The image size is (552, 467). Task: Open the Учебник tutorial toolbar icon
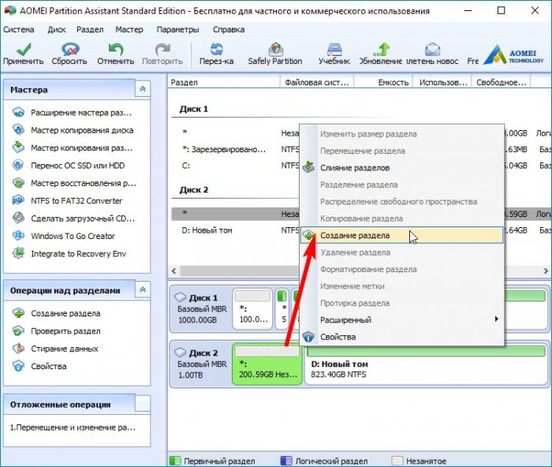[x=334, y=50]
